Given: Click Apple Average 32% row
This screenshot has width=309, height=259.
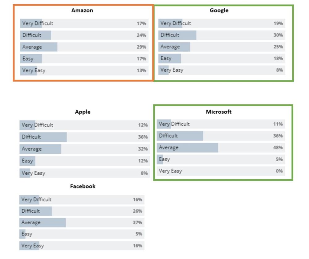Looking at the screenshot, I should (x=85, y=149).
